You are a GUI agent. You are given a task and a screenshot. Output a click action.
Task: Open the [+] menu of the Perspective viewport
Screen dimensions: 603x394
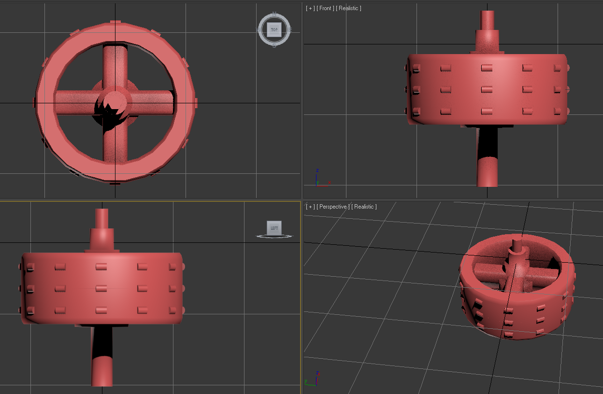click(310, 207)
